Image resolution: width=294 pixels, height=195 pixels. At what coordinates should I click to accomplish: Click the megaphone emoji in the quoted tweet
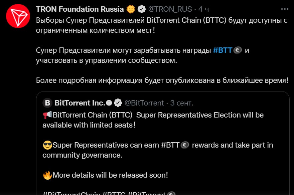click(x=47, y=115)
